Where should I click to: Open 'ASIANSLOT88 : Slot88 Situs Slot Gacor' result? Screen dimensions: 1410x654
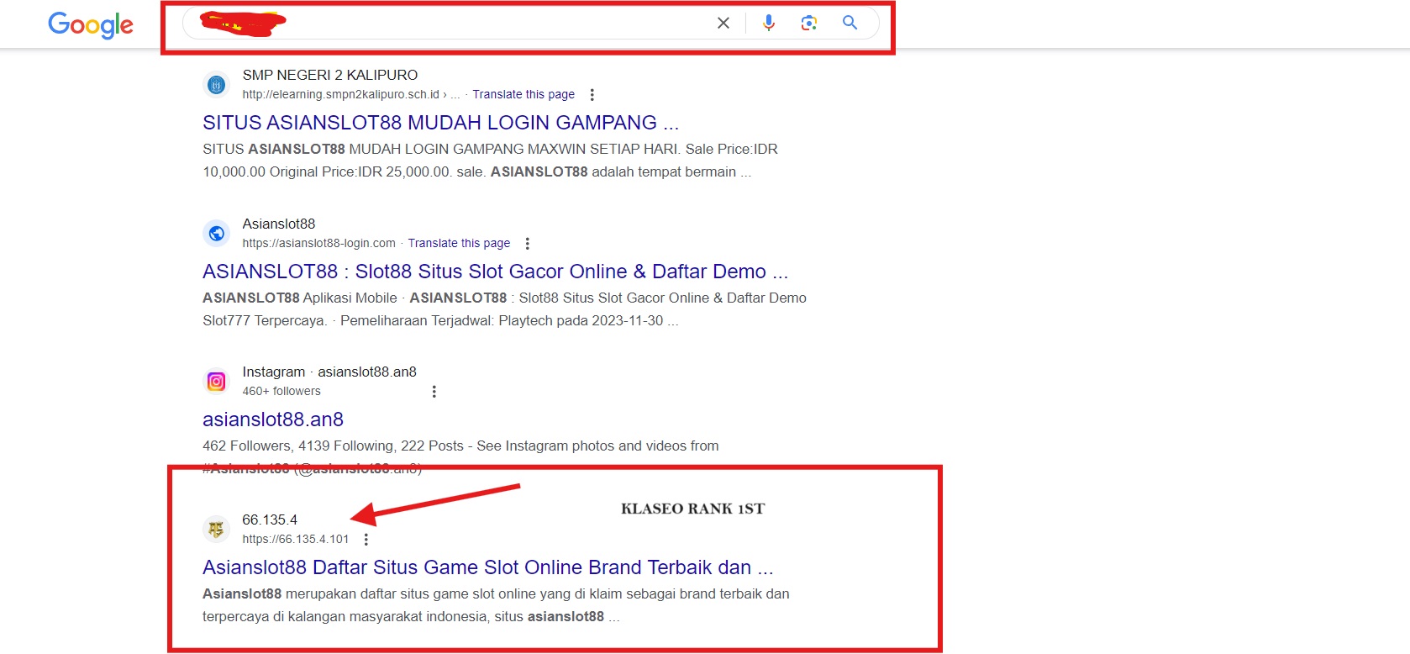(494, 272)
